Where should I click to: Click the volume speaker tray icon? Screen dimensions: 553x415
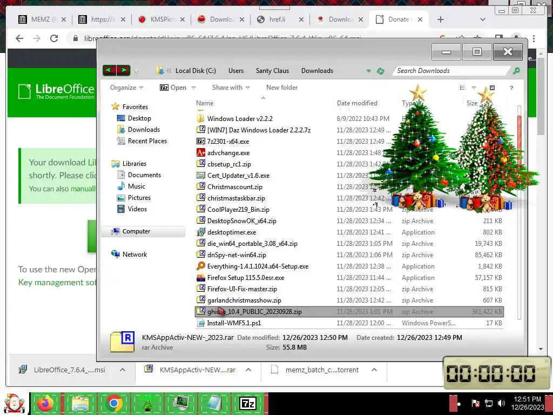501,403
